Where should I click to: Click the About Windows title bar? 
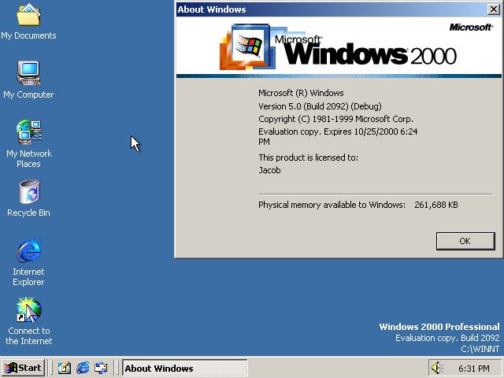331,9
